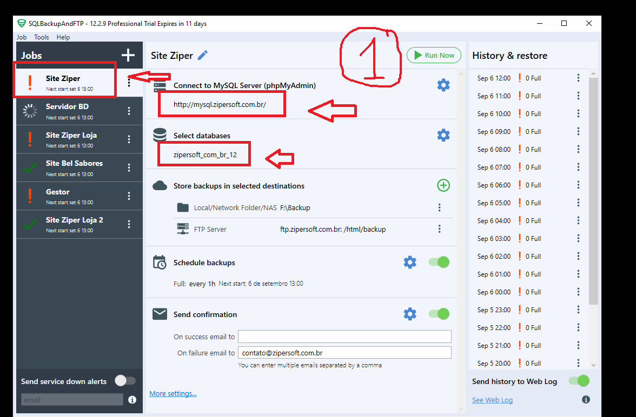Click the zipersoft_com_br_12 database name
Image resolution: width=636 pixels, height=417 pixels.
point(206,154)
